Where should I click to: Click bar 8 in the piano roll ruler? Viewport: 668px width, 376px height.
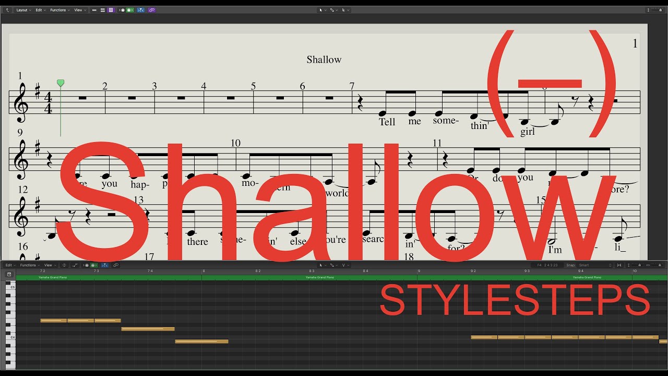pyautogui.click(x=204, y=271)
